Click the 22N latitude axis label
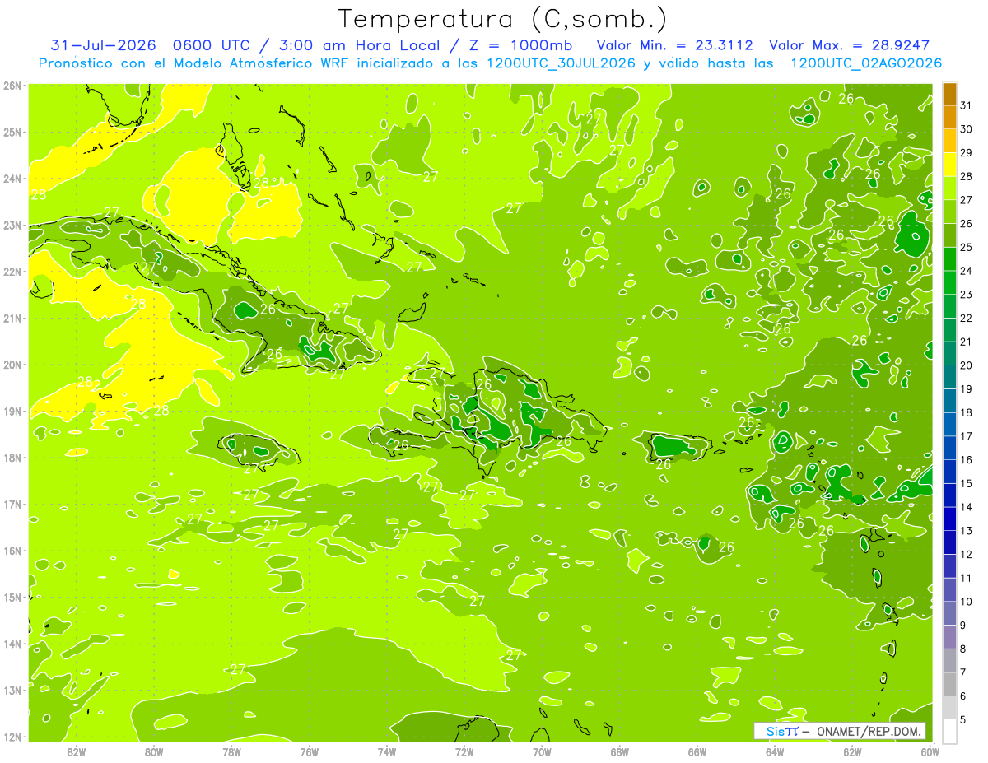This screenshot has height=763, width=988. pos(12,272)
